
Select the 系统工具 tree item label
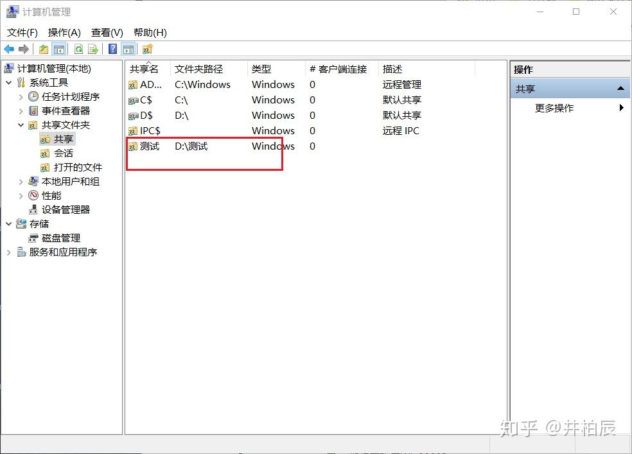coord(49,83)
